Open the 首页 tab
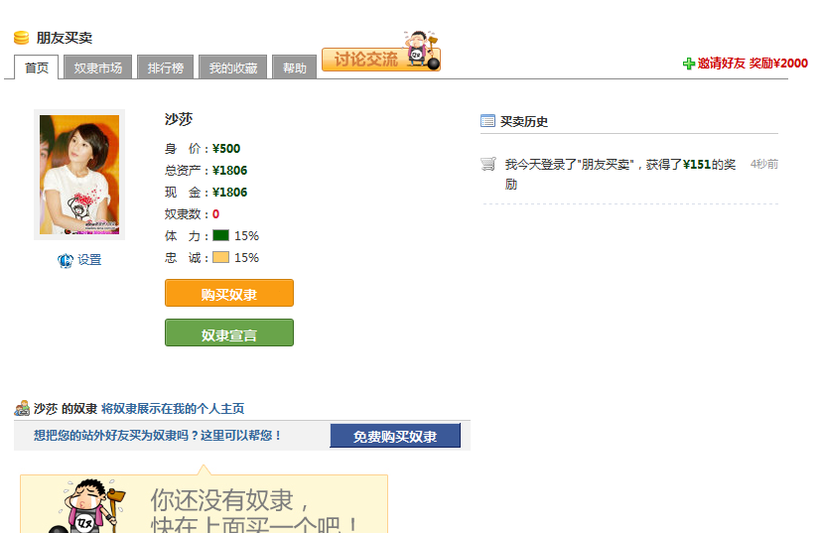Image resolution: width=822 pixels, height=533 pixels. click(36, 67)
